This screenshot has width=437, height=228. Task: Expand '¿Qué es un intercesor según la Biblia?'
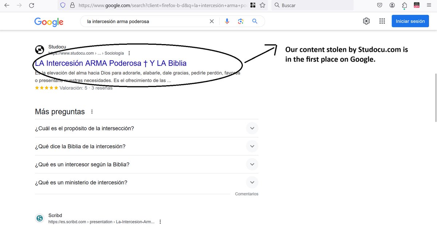(252, 164)
